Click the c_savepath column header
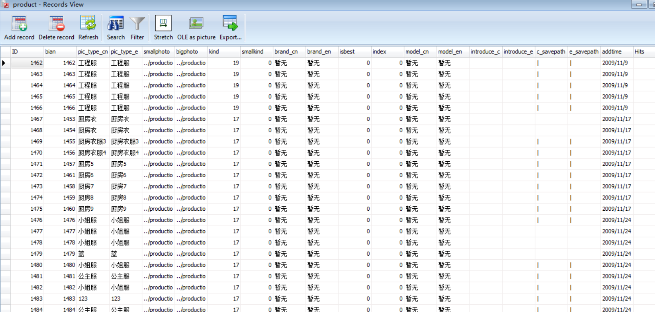Screen dimensions: 655x312 coord(551,51)
